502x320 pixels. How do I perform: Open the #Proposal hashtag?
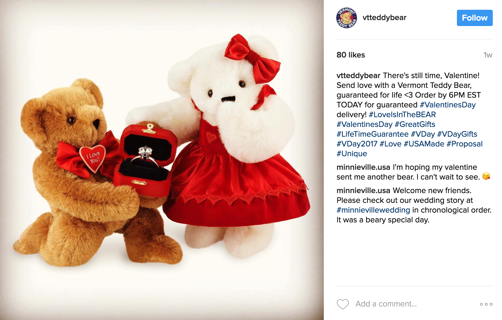coord(465,144)
